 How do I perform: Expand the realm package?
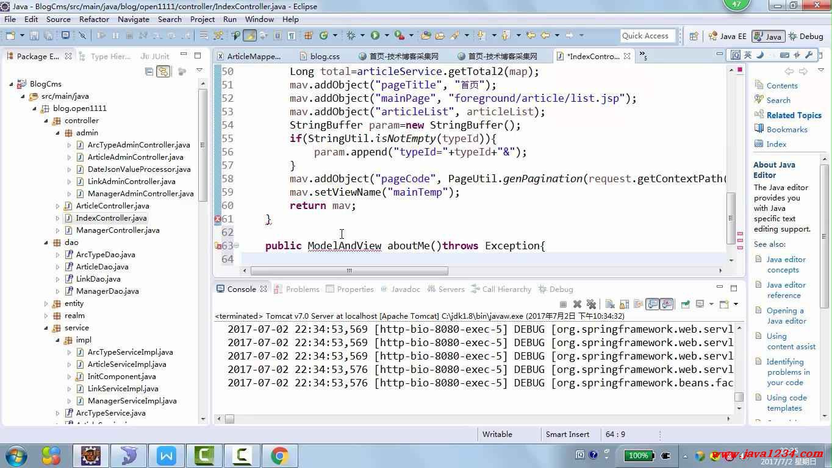click(x=46, y=316)
